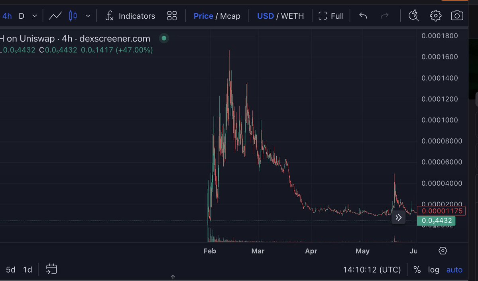Click the 0.0001800 price axis label
This screenshot has height=281, width=478.
tap(440, 36)
